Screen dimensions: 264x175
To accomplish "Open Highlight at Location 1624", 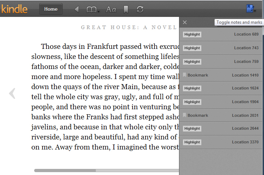I will pyautogui.click(x=221, y=88).
